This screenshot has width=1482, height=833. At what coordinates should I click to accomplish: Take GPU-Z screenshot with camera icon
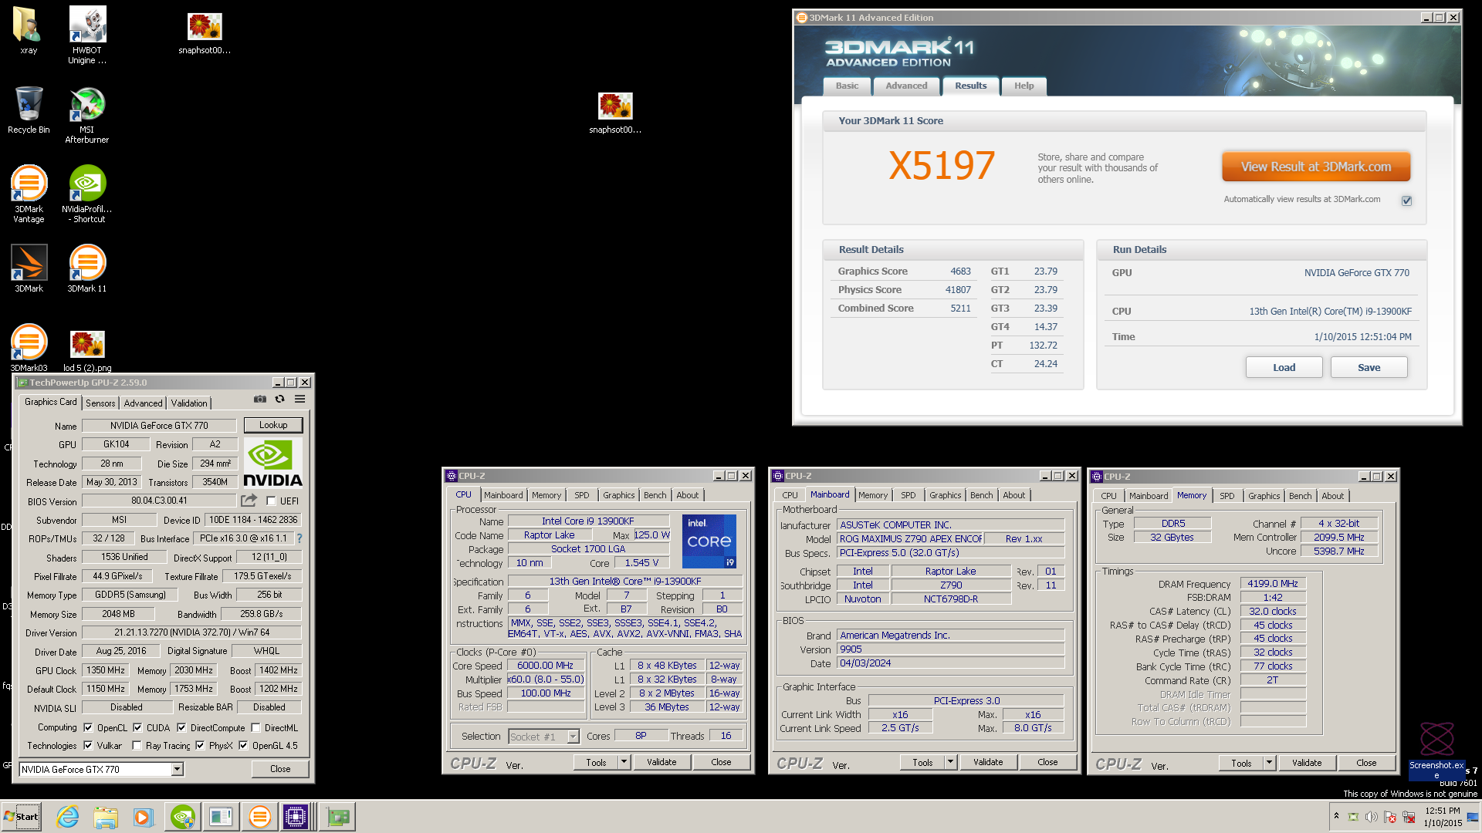pyautogui.click(x=260, y=400)
